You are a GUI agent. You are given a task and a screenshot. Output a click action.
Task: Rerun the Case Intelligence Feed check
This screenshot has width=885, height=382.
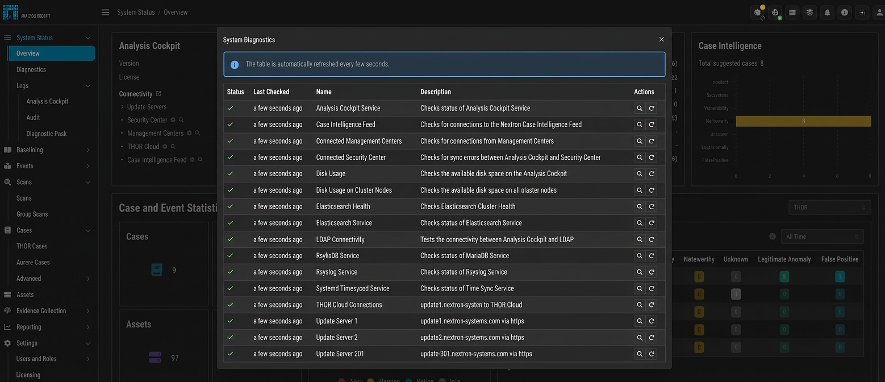point(652,124)
